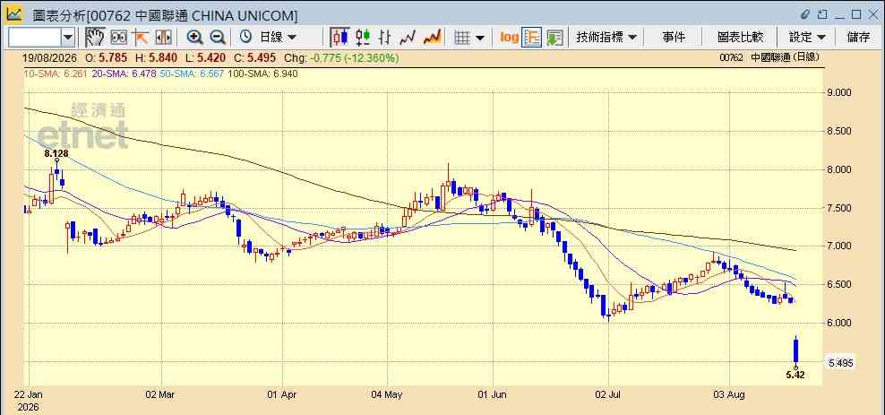Viewport: 885px width, 415px height.
Task: Expand the stock code combo box arrow
Action: 68,38
